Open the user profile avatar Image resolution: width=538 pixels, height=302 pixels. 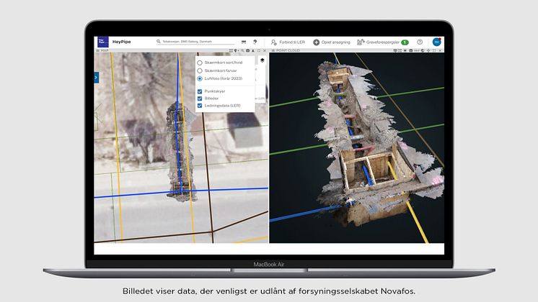coord(436,42)
